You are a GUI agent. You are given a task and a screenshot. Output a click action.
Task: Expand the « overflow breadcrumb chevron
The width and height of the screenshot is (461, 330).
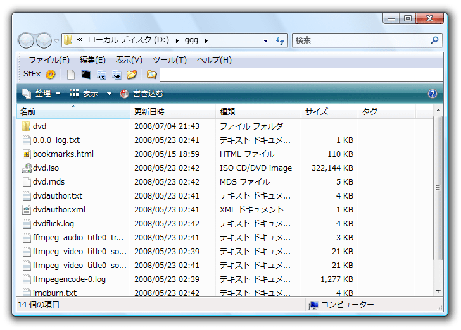pyautogui.click(x=80, y=40)
